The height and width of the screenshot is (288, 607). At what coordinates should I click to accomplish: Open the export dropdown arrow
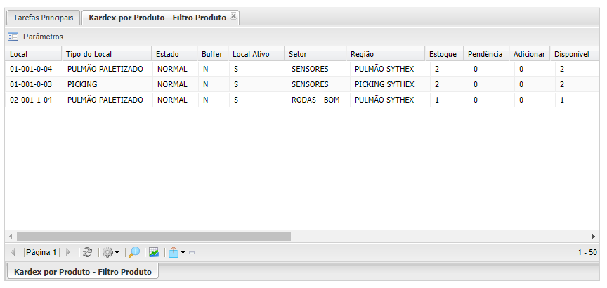(x=183, y=252)
